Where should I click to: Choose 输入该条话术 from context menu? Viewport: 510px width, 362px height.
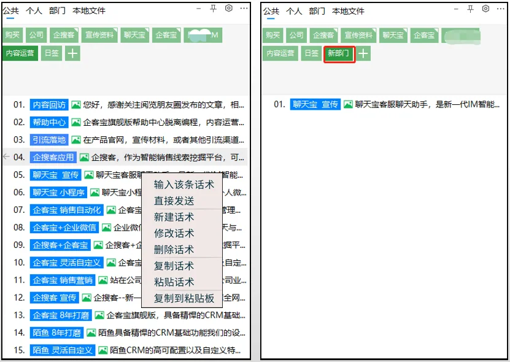(x=184, y=185)
